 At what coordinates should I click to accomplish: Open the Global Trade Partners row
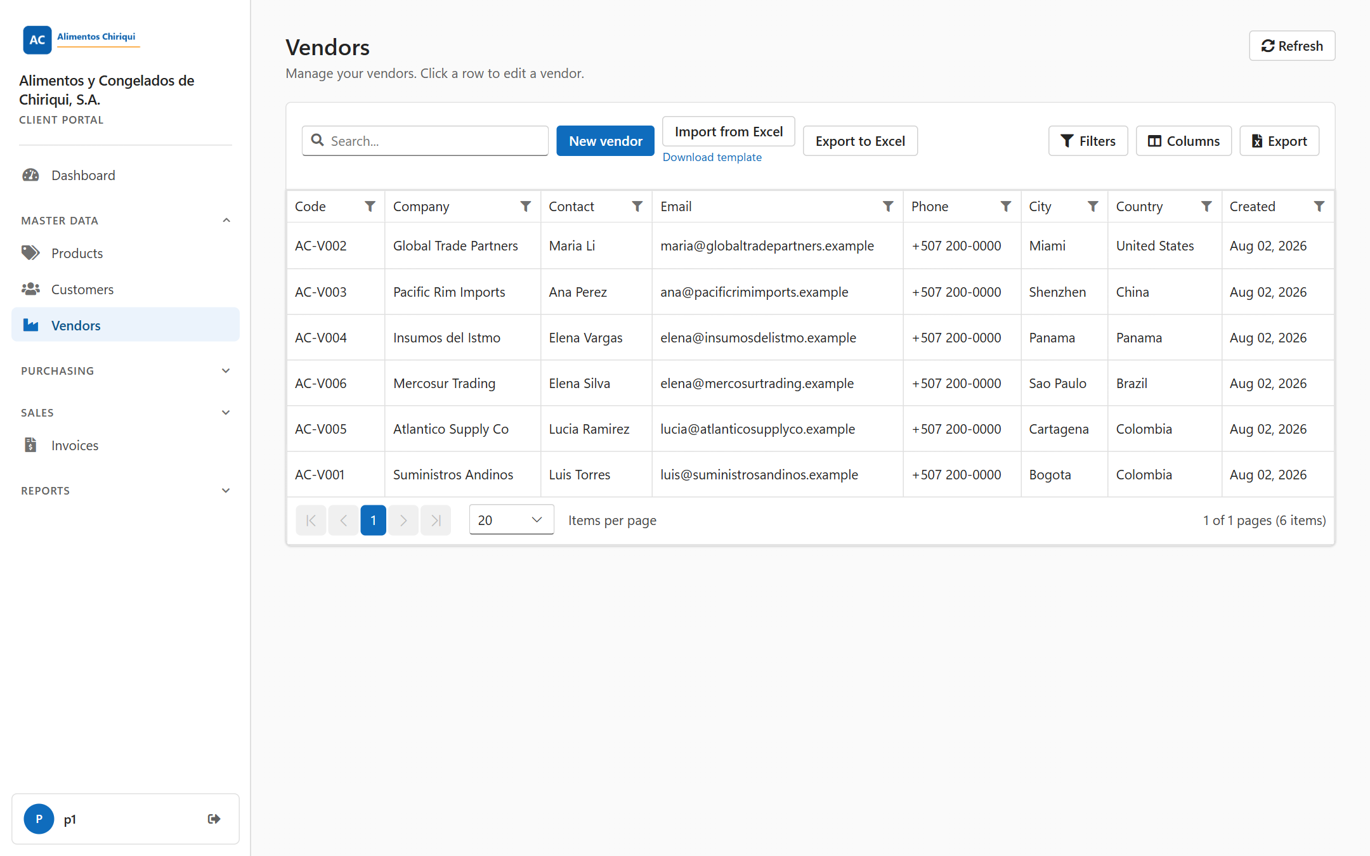click(810, 245)
